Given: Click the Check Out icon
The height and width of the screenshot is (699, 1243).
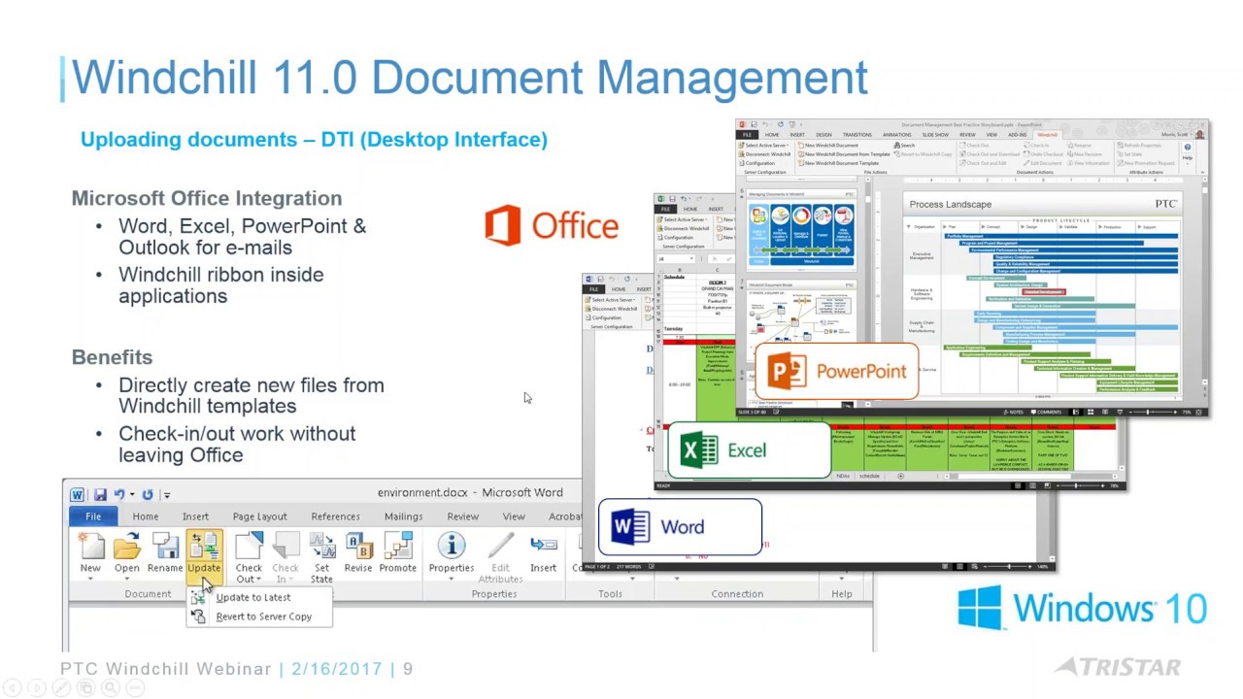Looking at the screenshot, I should [249, 546].
